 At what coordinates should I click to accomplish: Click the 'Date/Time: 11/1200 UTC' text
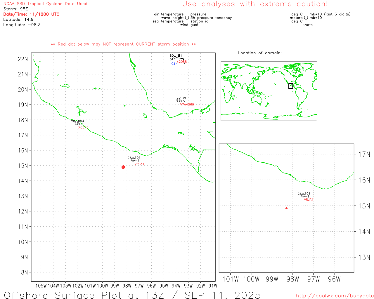tap(31, 14)
